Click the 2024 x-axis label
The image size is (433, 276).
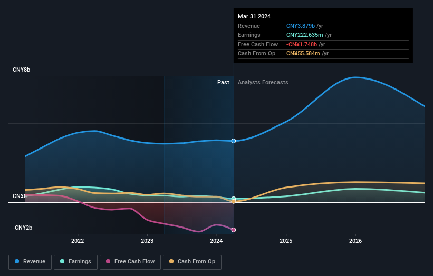(216, 241)
